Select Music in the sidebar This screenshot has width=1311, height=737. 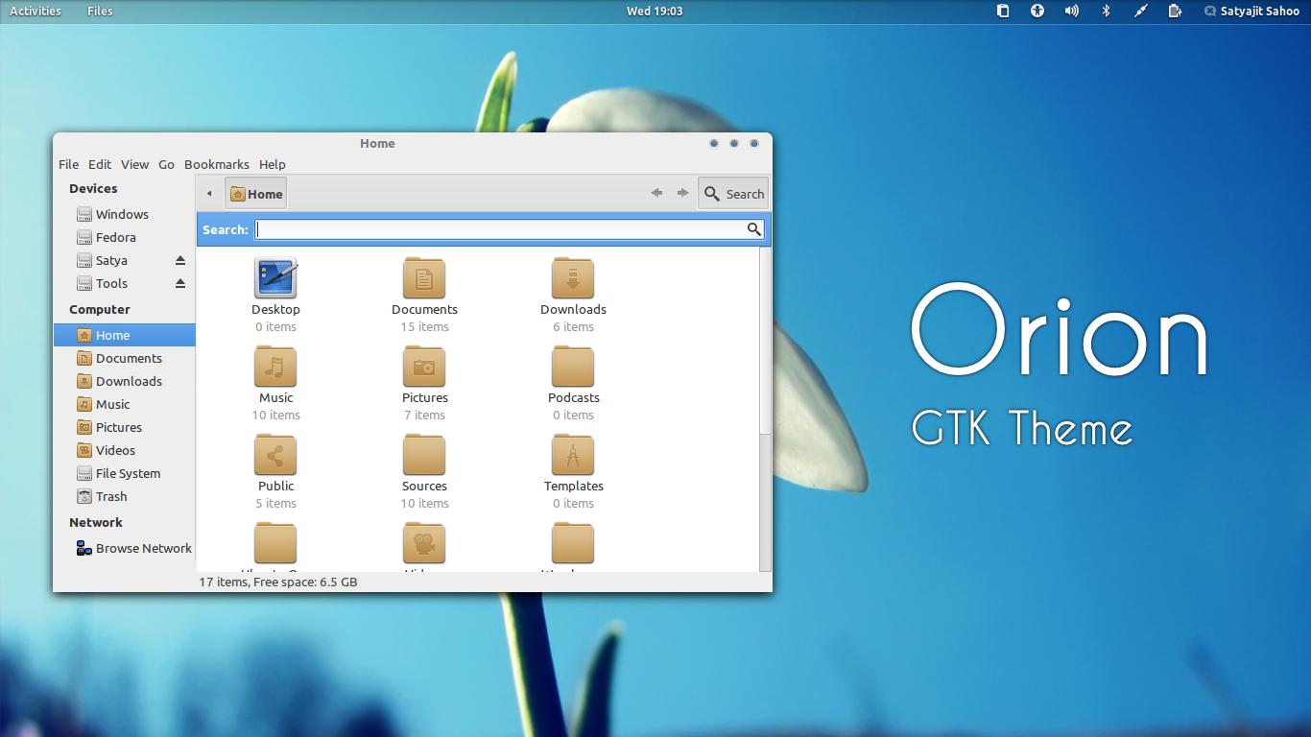pyautogui.click(x=112, y=404)
